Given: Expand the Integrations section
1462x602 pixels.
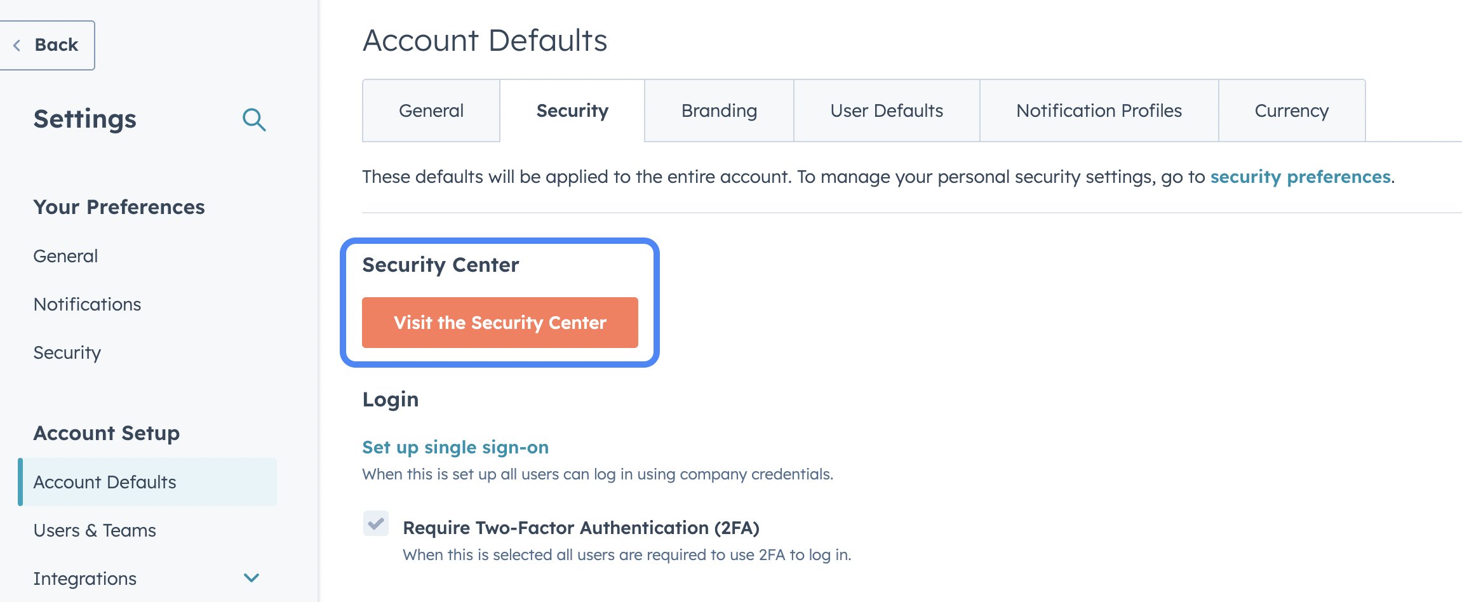Looking at the screenshot, I should (x=251, y=578).
